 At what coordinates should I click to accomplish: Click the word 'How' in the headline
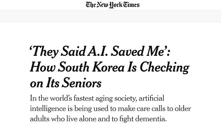pyautogui.click(x=43, y=67)
